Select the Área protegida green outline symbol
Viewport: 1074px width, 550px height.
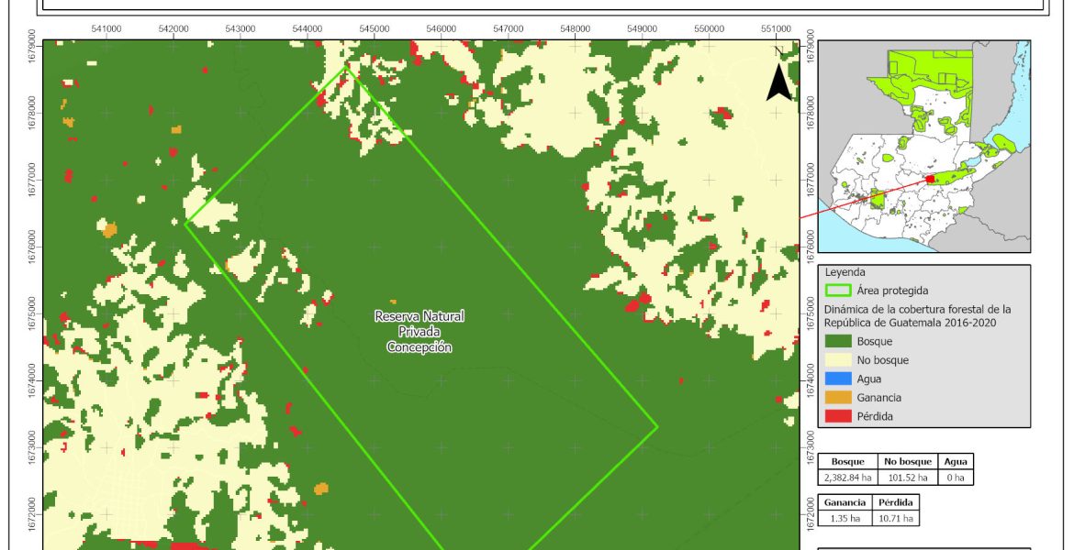[x=838, y=291]
